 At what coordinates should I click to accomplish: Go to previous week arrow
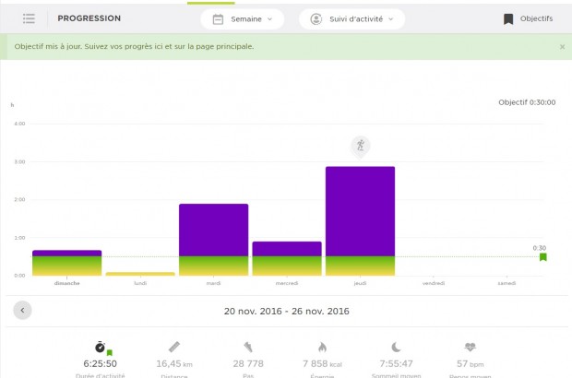(x=23, y=311)
